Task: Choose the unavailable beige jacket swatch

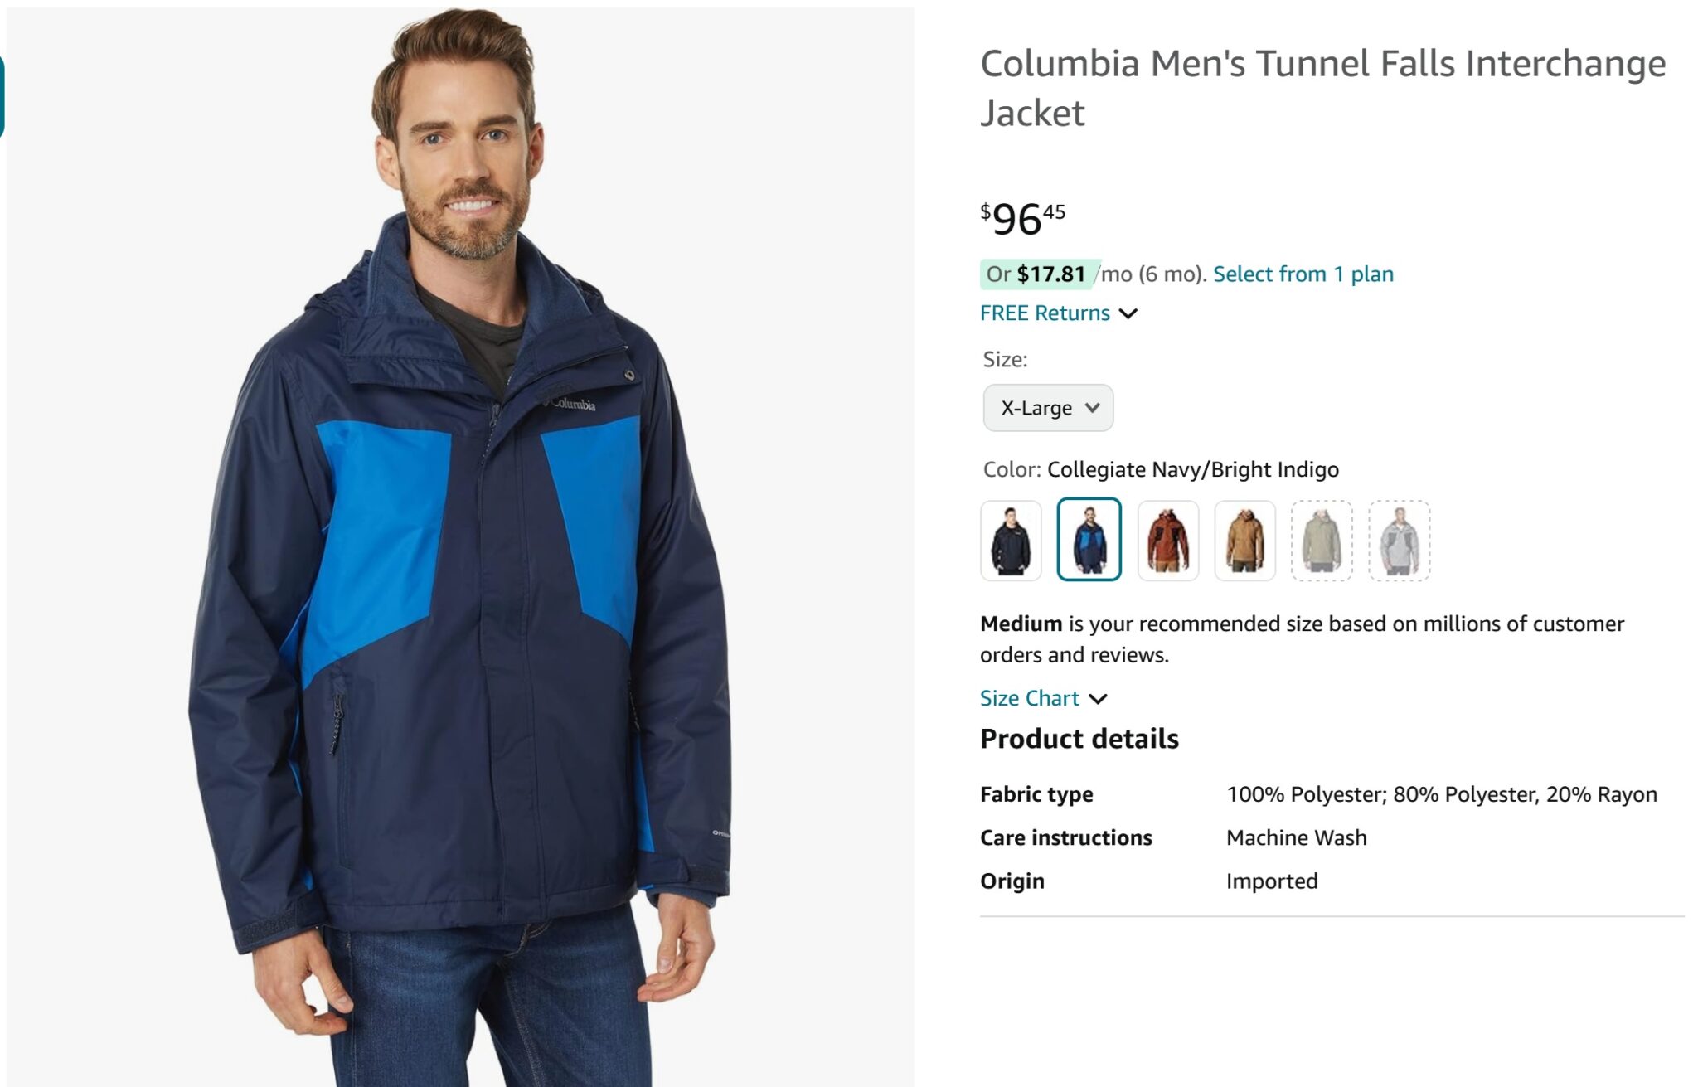Action: [x=1322, y=541]
